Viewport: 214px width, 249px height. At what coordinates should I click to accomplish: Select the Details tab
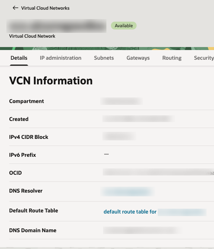click(19, 58)
